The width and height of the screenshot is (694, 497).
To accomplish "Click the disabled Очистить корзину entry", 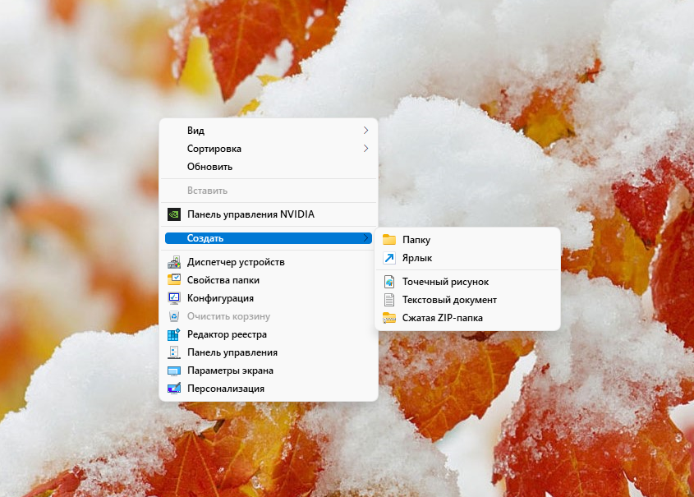I will click(269, 316).
